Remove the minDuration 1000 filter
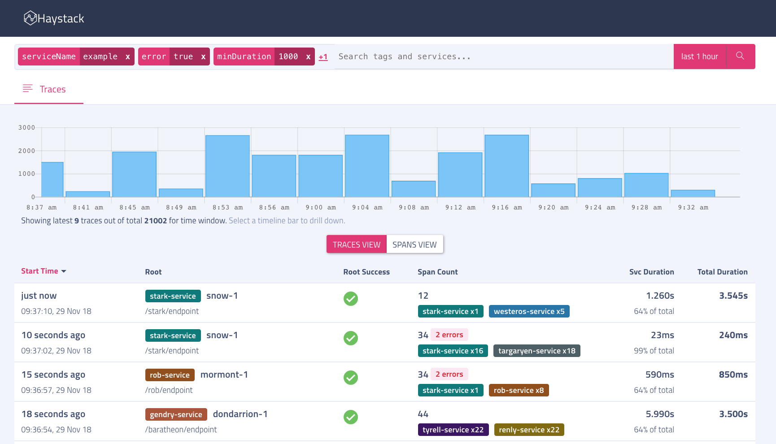The image size is (776, 444). click(308, 57)
